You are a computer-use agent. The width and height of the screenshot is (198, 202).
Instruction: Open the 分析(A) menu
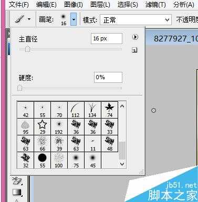coord(184,4)
